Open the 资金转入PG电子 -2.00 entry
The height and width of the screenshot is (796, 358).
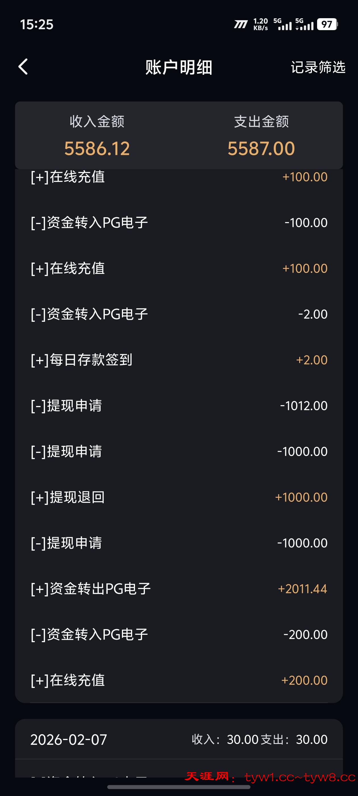tap(179, 314)
